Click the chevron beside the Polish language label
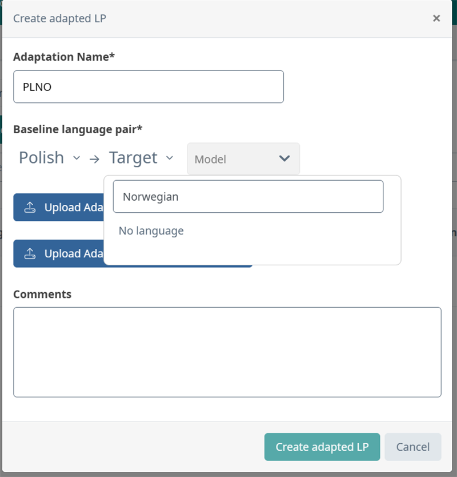This screenshot has width=457, height=477. coord(77,158)
